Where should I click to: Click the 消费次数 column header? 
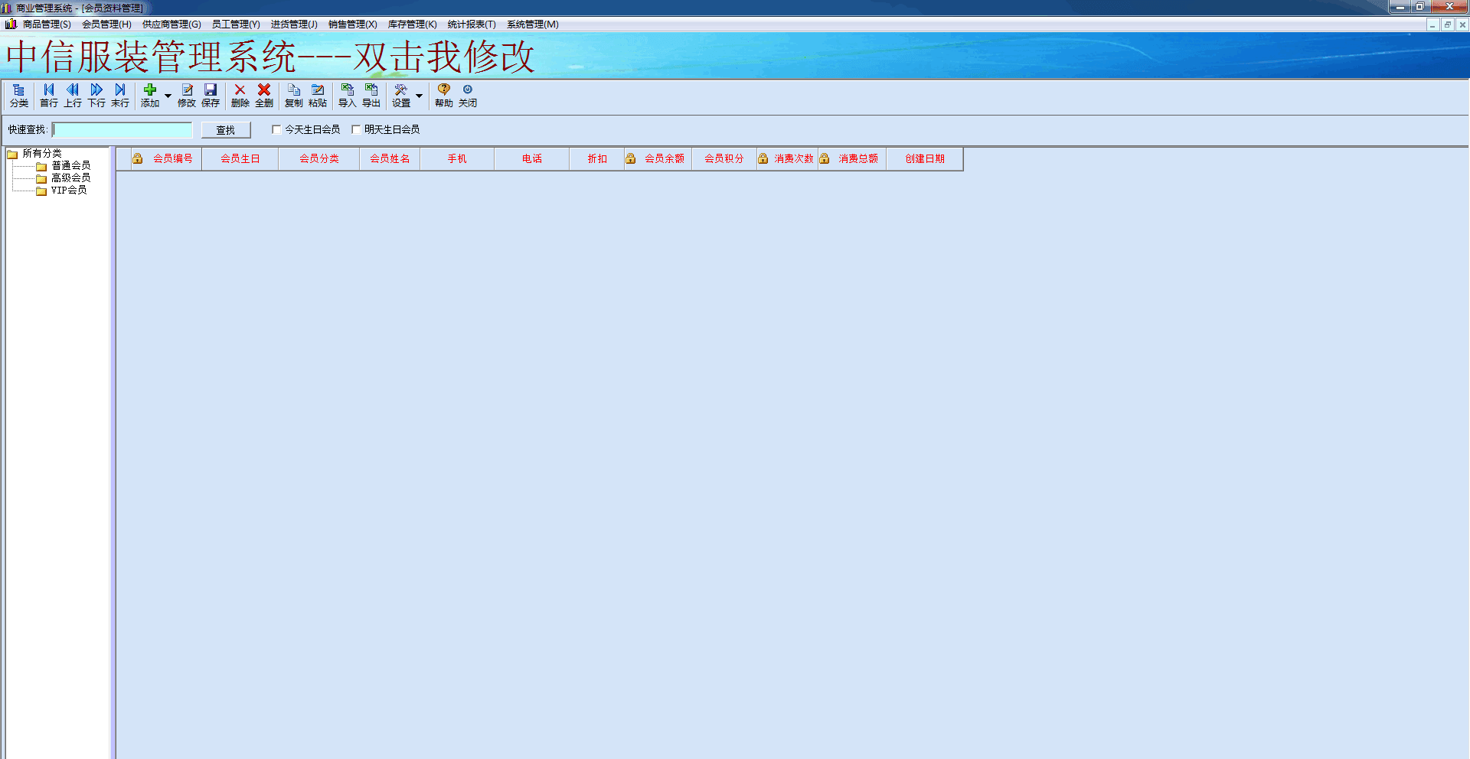click(x=788, y=159)
